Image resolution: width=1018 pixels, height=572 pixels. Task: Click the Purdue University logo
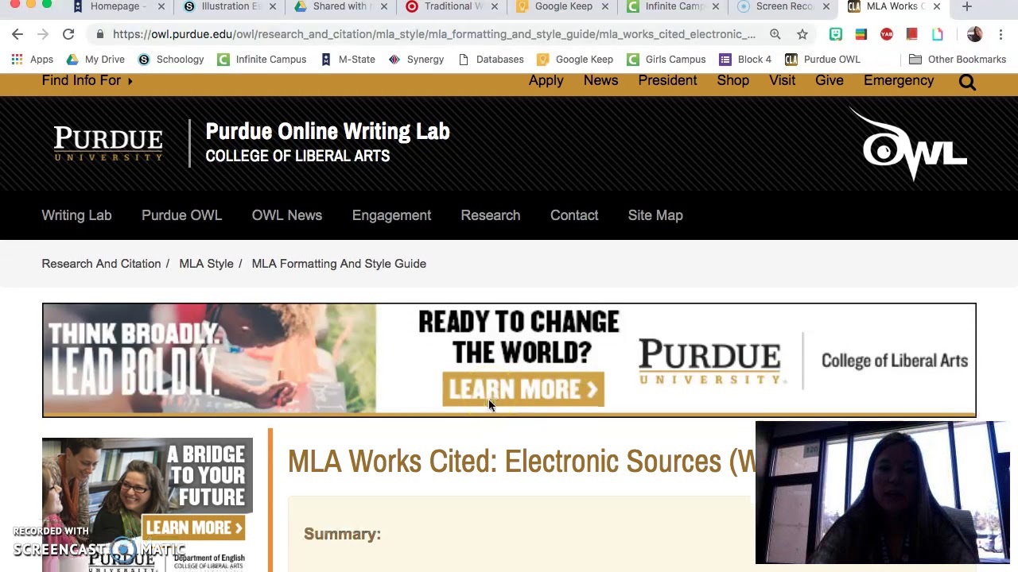pos(108,143)
